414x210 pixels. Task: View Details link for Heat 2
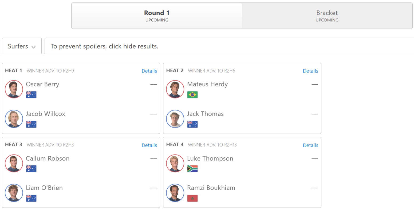tap(310, 71)
